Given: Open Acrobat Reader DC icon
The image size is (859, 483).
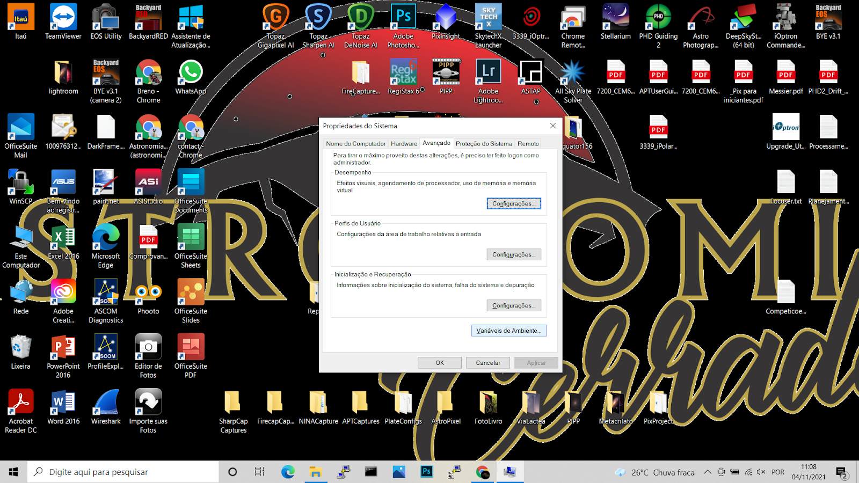Looking at the screenshot, I should click(20, 411).
